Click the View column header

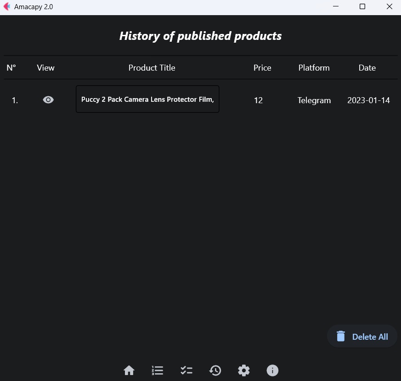tap(45, 68)
